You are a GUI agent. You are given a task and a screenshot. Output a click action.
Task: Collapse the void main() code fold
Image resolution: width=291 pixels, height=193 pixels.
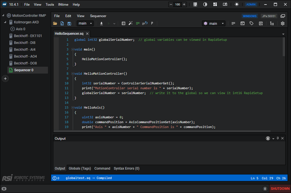(73, 50)
